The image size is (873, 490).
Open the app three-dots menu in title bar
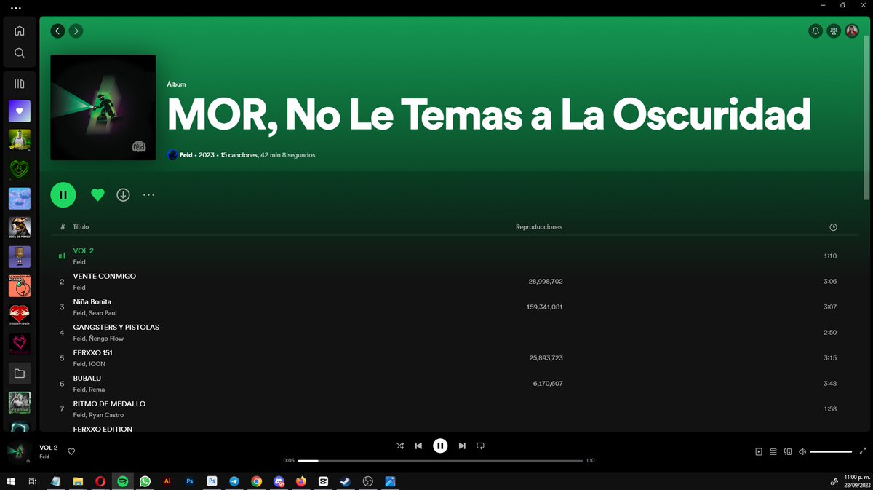click(16, 7)
